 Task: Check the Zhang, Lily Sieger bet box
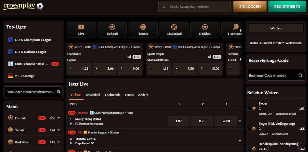249,108
